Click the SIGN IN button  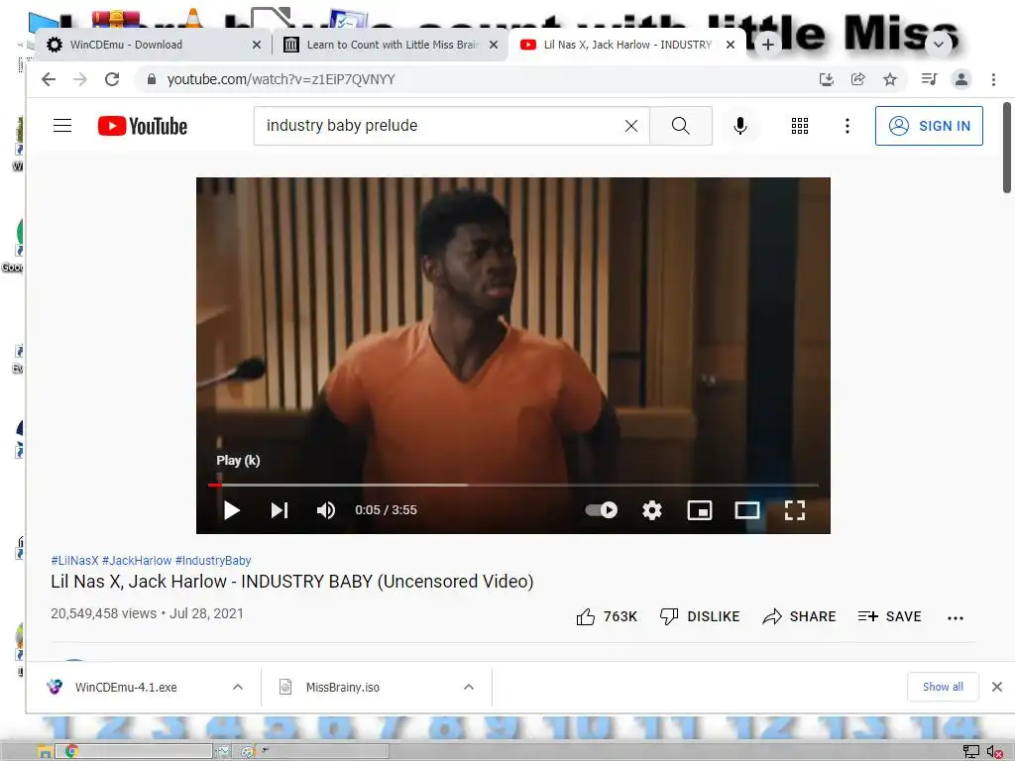click(x=929, y=126)
